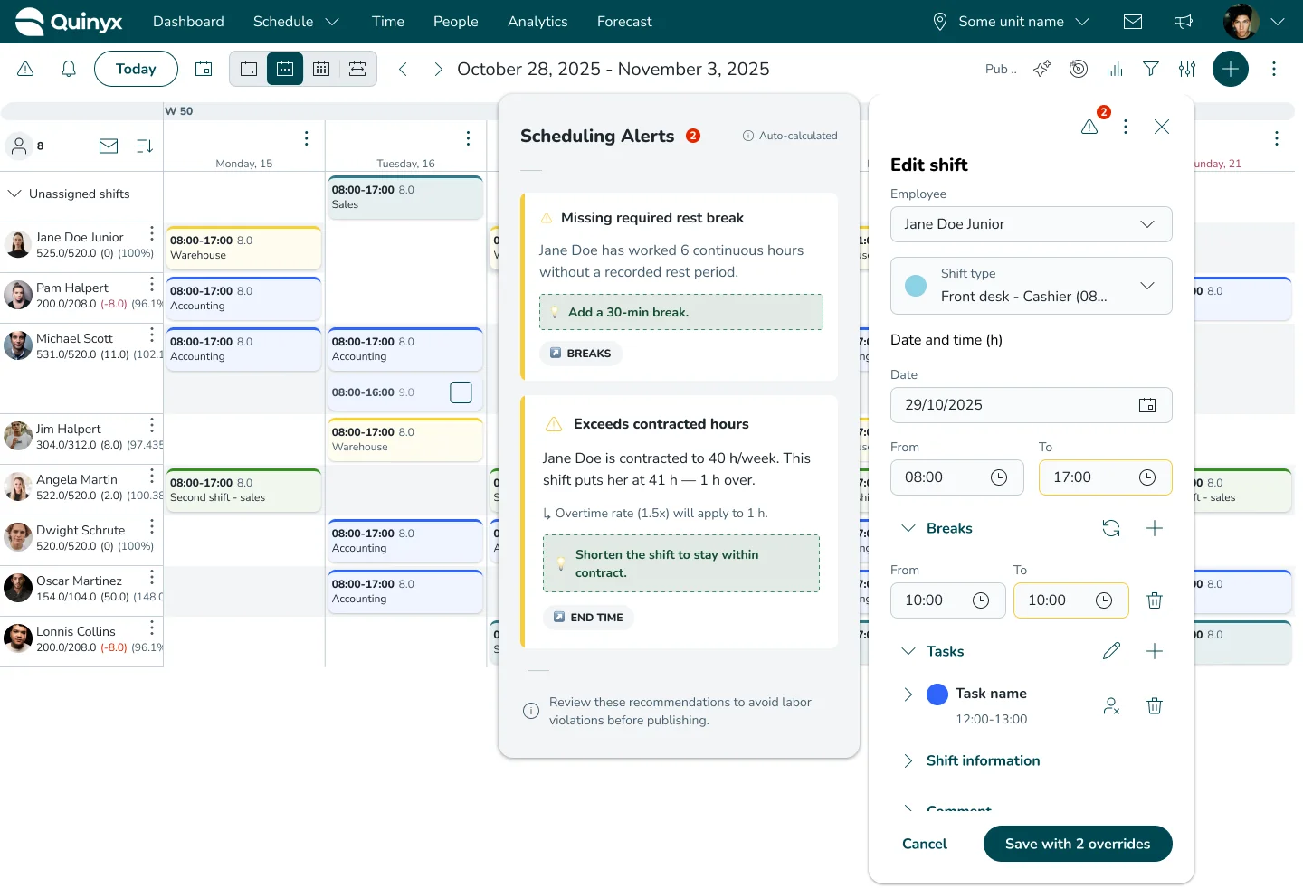The height and width of the screenshot is (888, 1303).
Task: Collapse the Breaks section
Action: pyautogui.click(x=908, y=528)
